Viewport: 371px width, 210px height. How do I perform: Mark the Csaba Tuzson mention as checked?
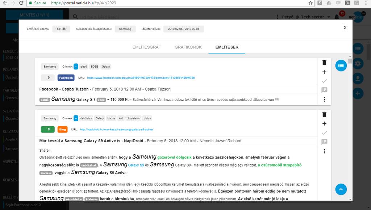(x=324, y=81)
